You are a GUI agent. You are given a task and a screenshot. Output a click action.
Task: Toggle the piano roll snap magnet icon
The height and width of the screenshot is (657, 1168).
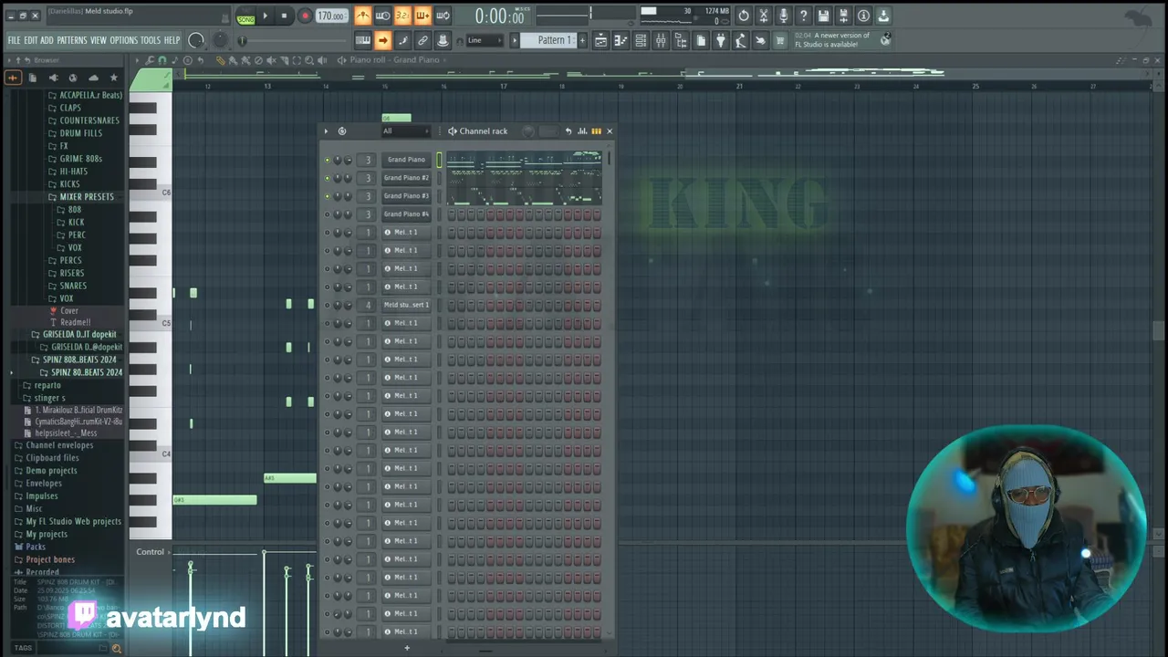click(x=162, y=60)
